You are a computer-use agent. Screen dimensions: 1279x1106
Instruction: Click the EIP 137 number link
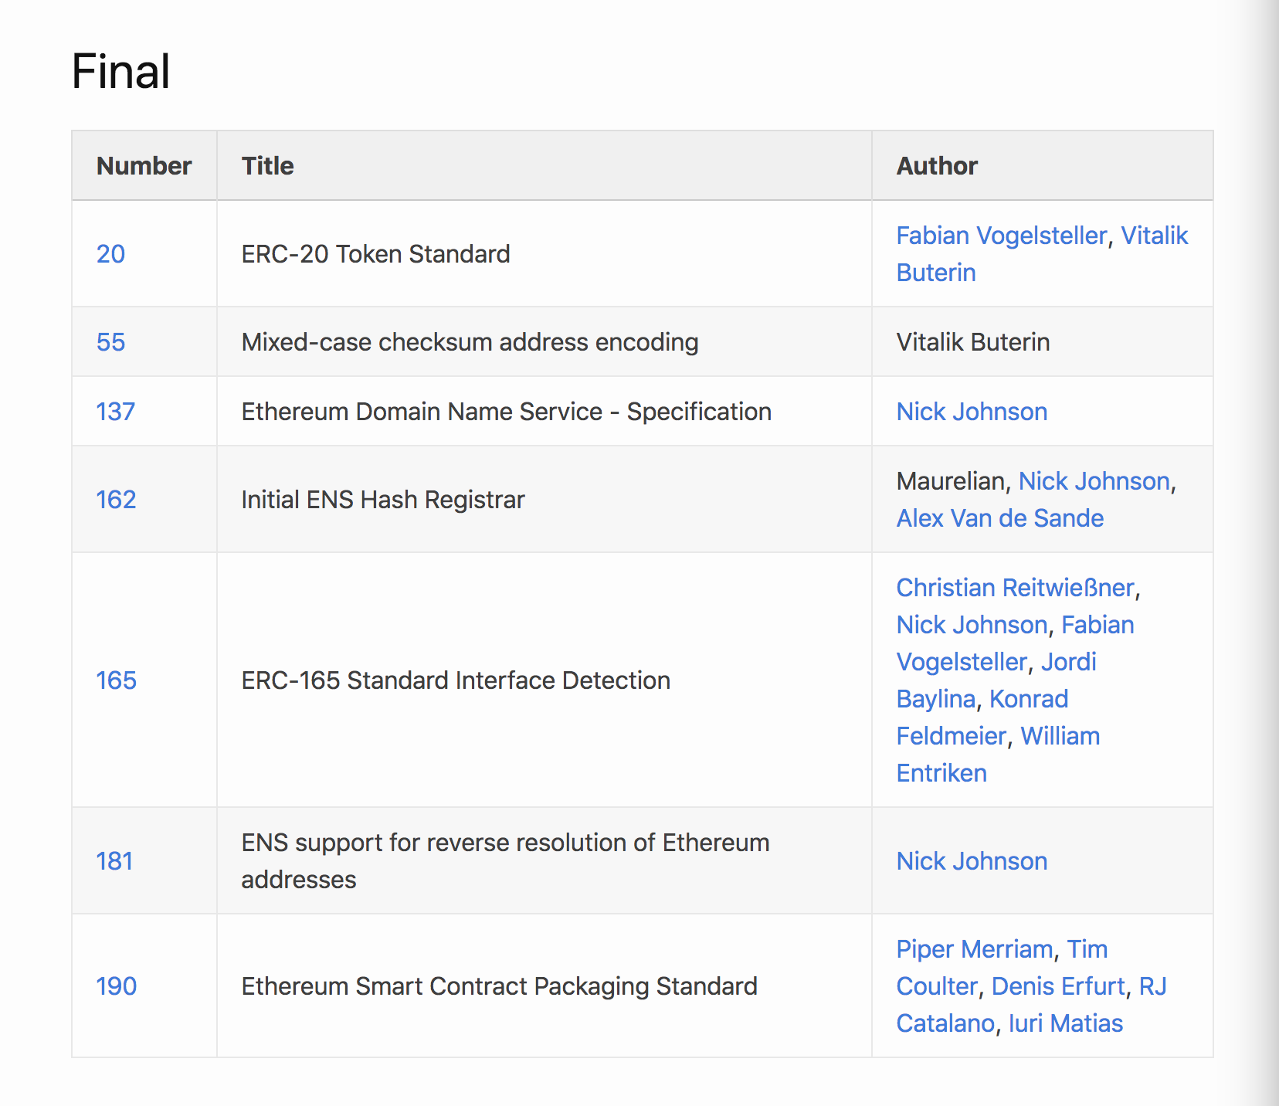pos(115,412)
